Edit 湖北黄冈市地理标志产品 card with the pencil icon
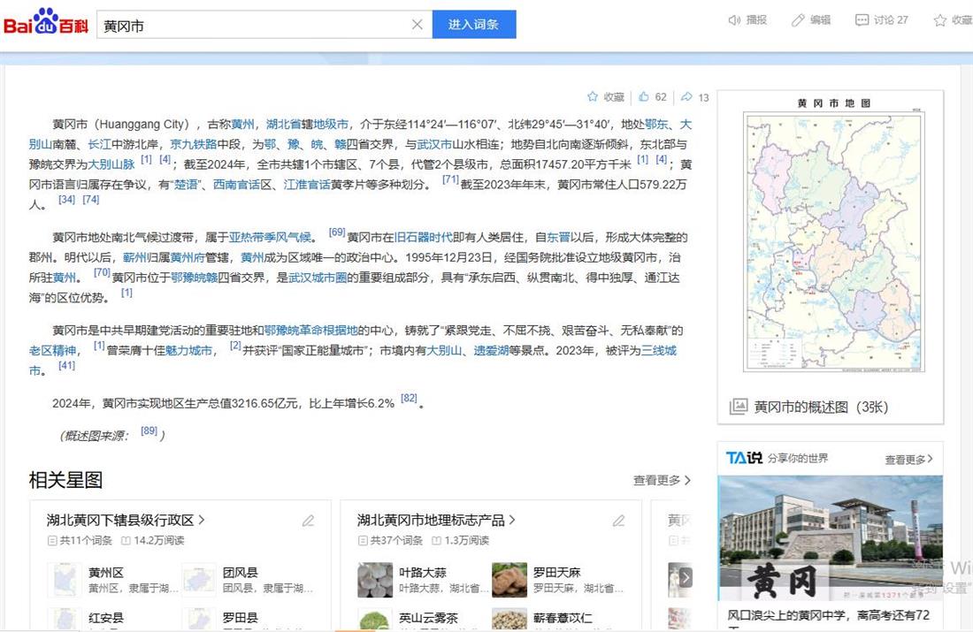This screenshot has width=973, height=632. click(x=618, y=521)
